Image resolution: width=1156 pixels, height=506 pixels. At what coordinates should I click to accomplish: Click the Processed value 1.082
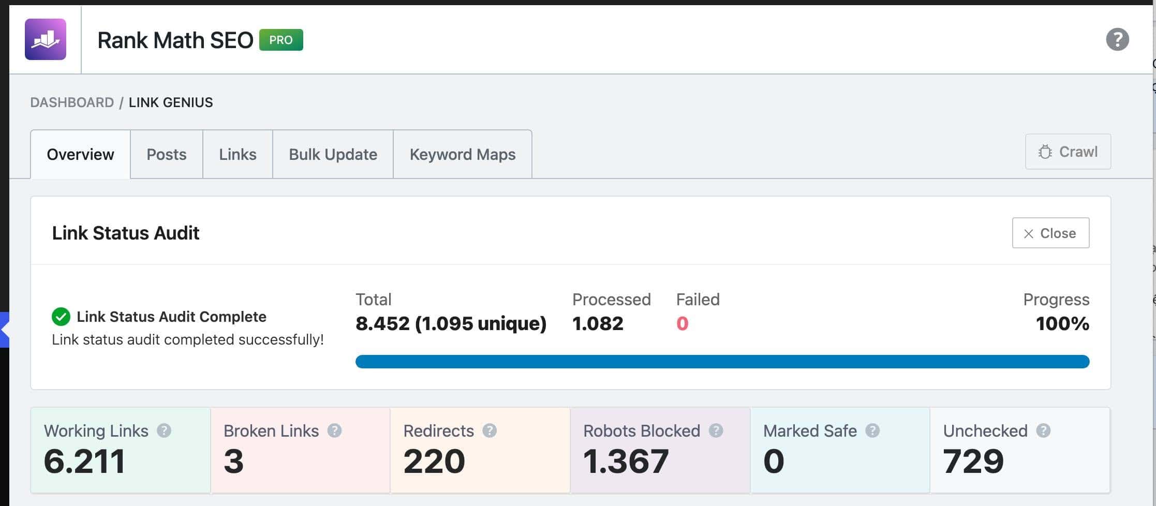598,323
